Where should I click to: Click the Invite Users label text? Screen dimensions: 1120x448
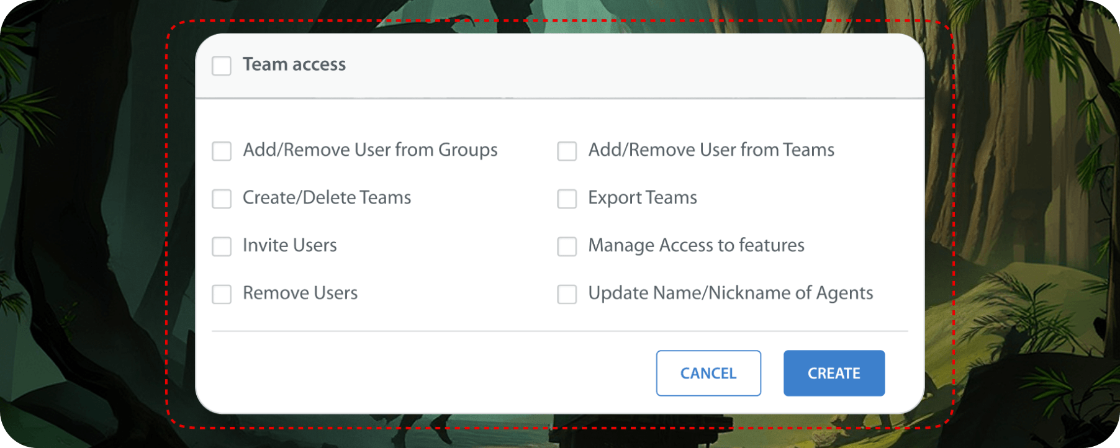290,245
